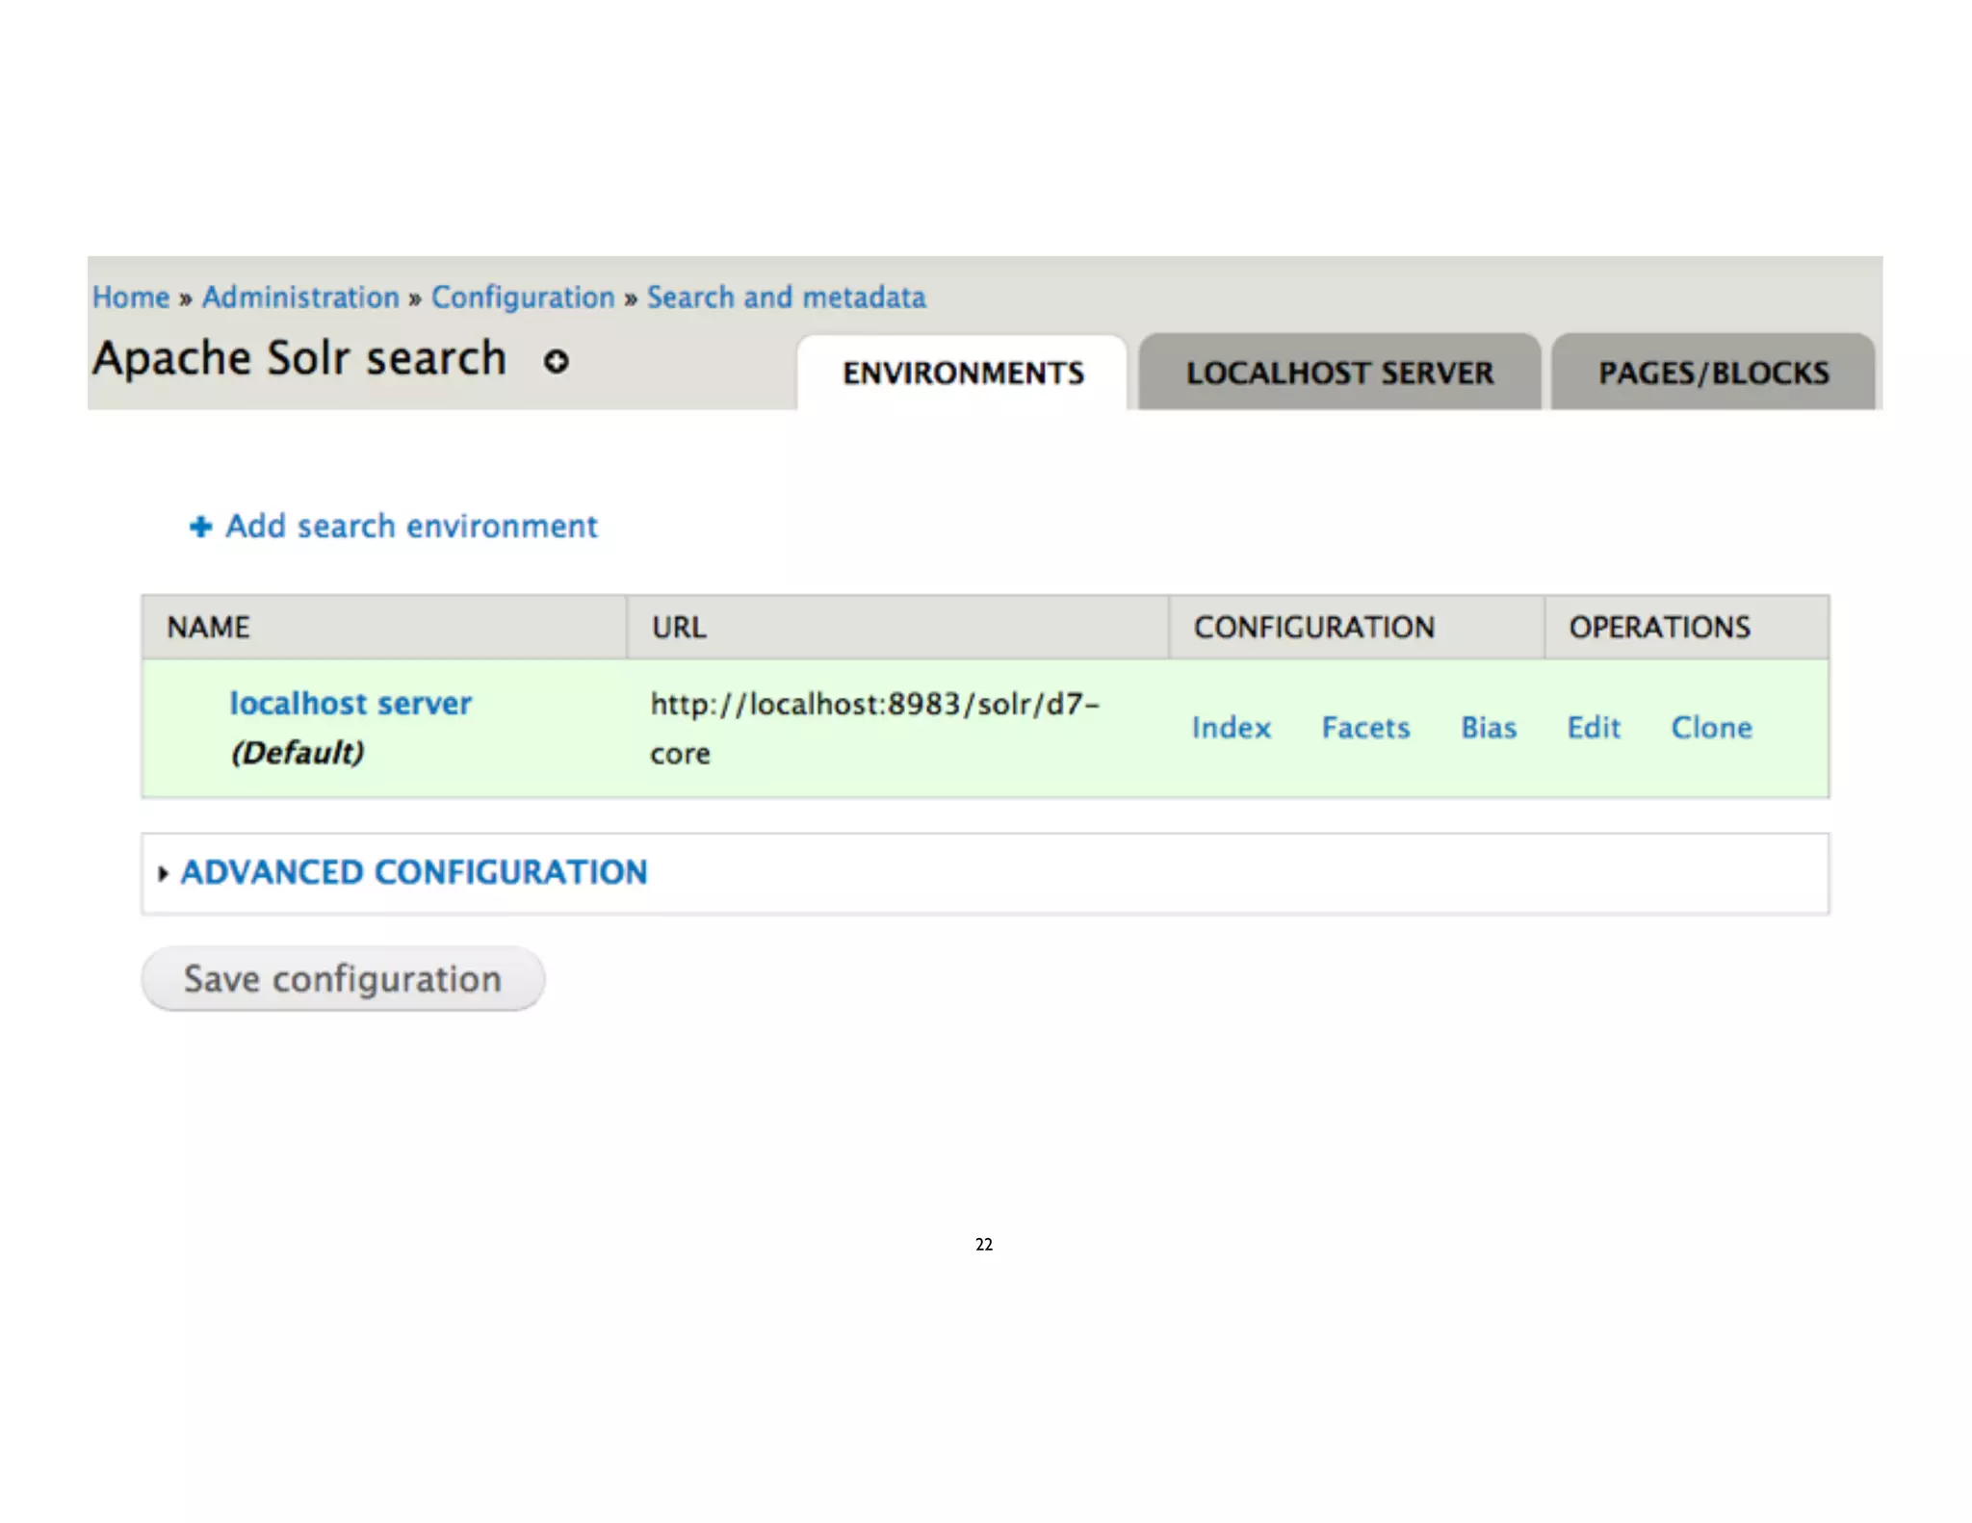Screen dimensions: 1972x1523
Task: Open the Facets configuration link
Action: [1365, 728]
